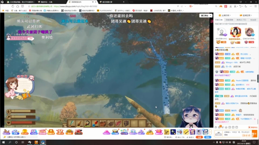Click the orange send message button
This screenshot has width=259, height=145.
pyautogui.click(x=255, y=134)
